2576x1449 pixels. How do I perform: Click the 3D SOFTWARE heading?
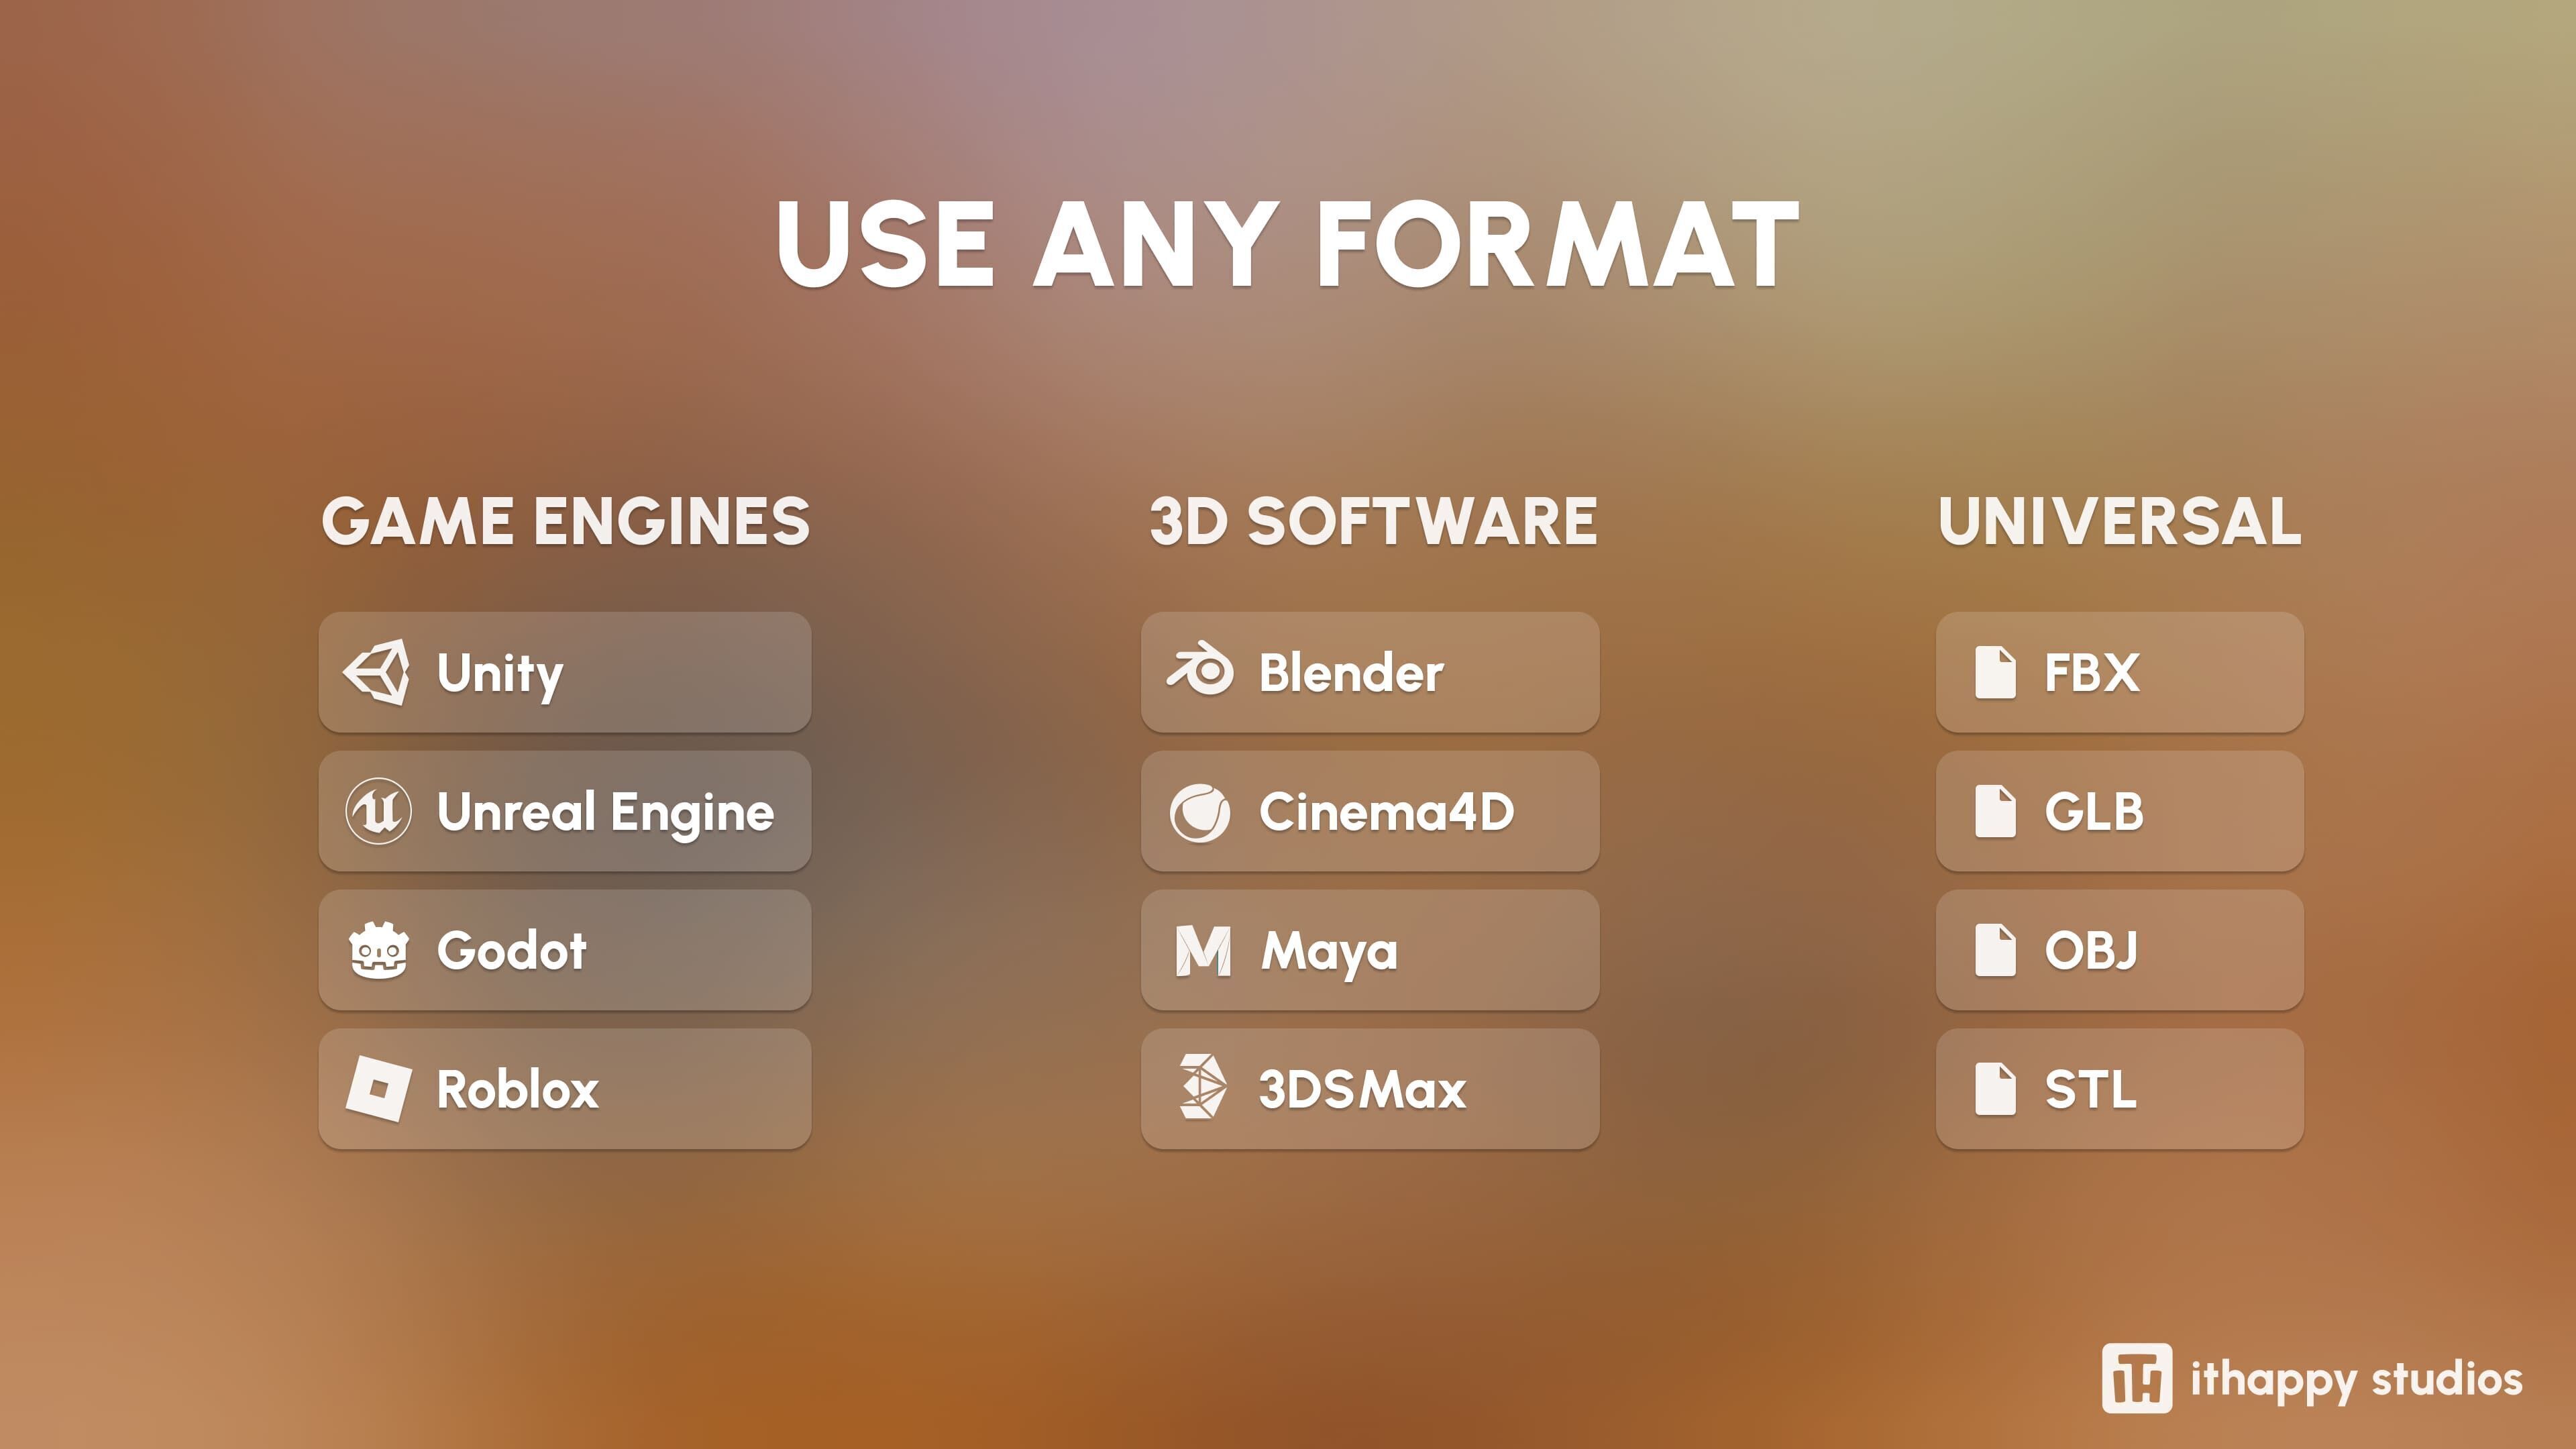1373,521
